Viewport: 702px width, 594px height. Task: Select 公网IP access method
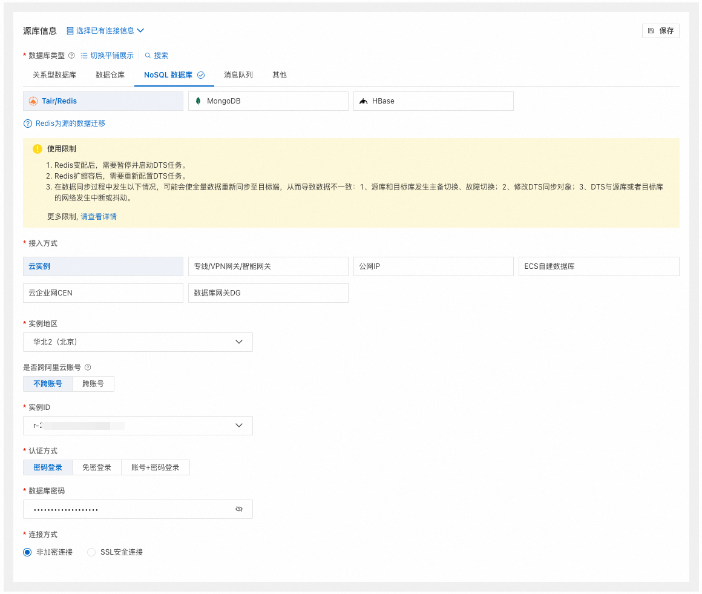(433, 266)
